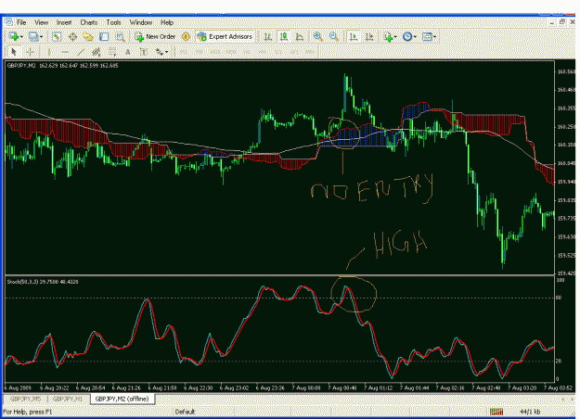The image size is (580, 419).
Task: Switch to the GBPJPY,H1 chart tab
Action: pyautogui.click(x=68, y=399)
